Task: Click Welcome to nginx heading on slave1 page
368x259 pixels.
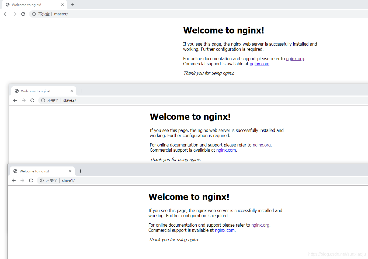Action: (189, 197)
